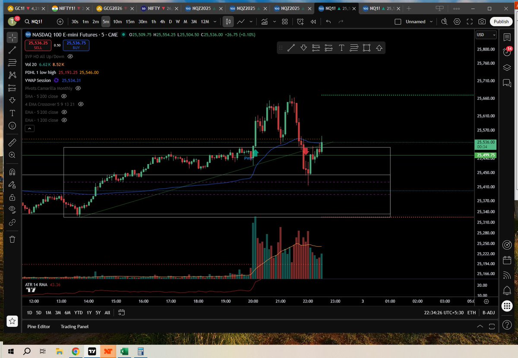Click the Publish button
Screen dimensions: 518x358
tap(501, 22)
